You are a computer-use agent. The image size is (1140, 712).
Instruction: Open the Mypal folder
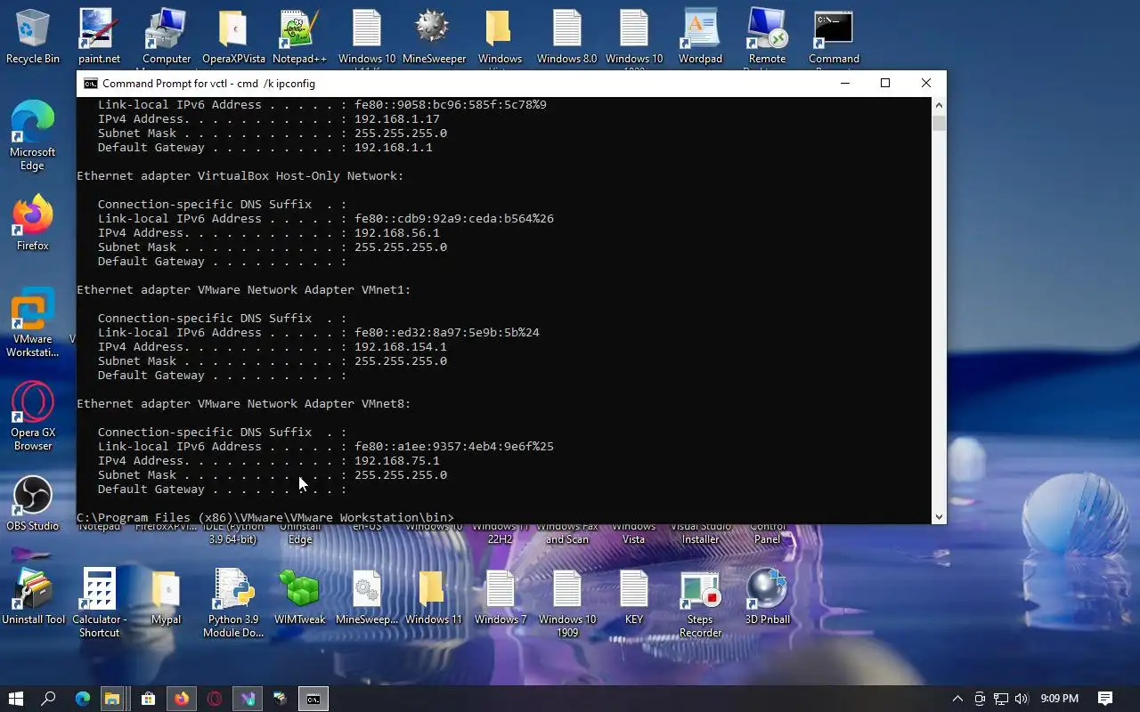click(x=166, y=596)
